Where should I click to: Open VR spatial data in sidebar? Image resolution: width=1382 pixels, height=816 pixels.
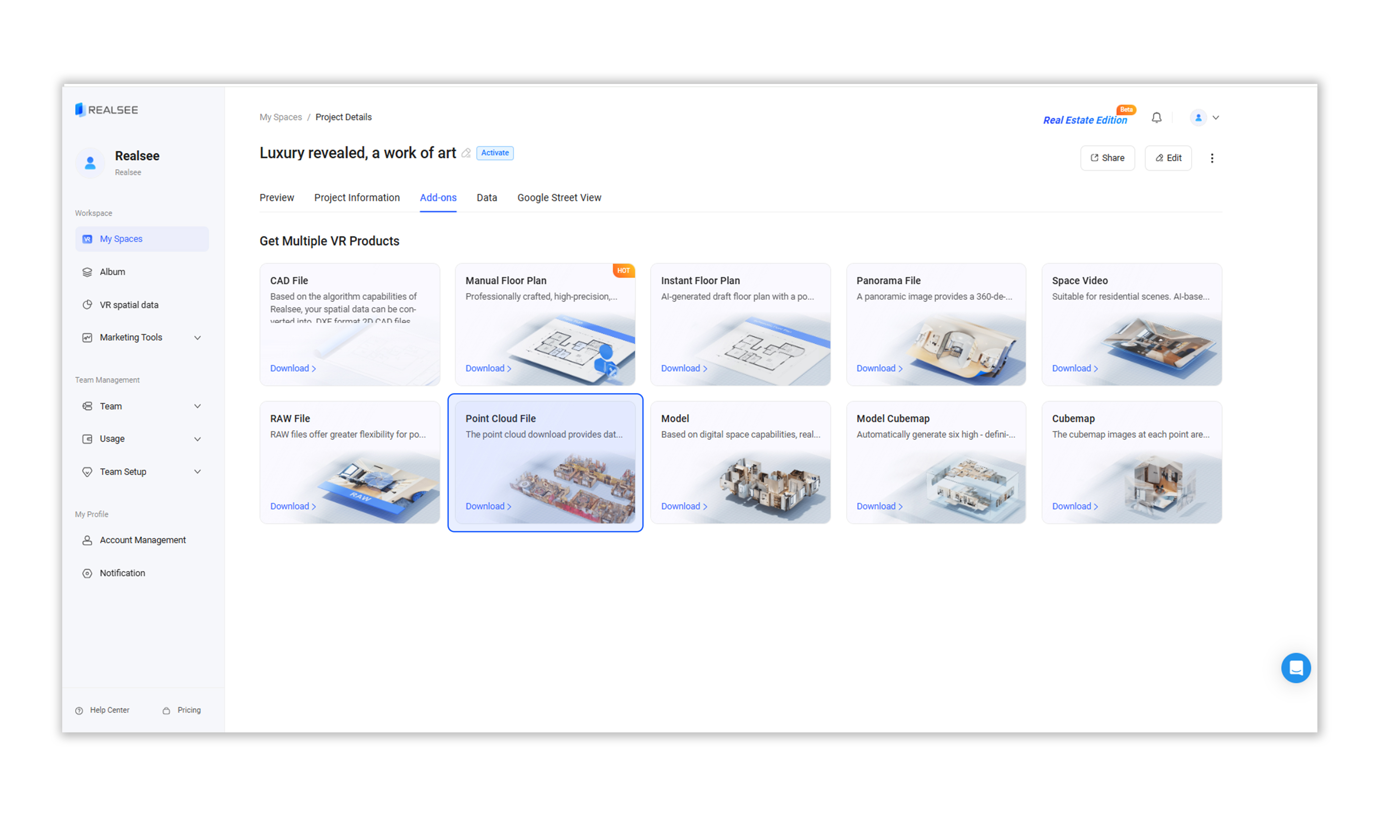[129, 305]
